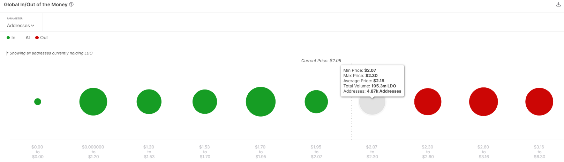Click the chevron arrow next to Addresses

pyautogui.click(x=32, y=25)
